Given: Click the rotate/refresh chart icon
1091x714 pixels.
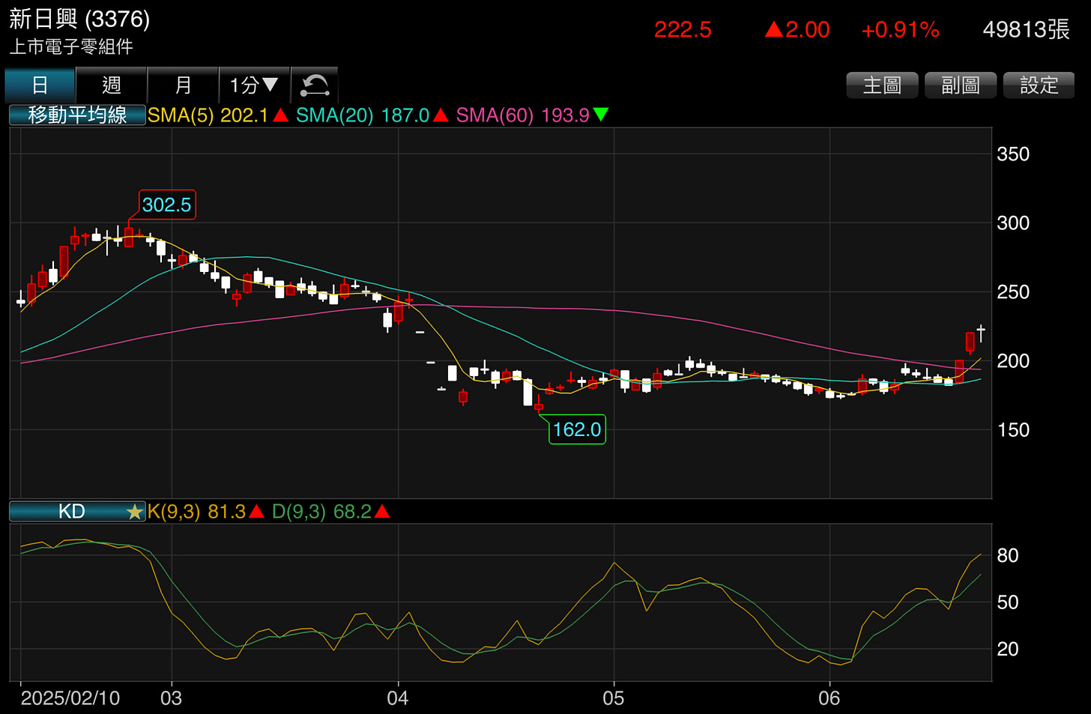Looking at the screenshot, I should (315, 85).
